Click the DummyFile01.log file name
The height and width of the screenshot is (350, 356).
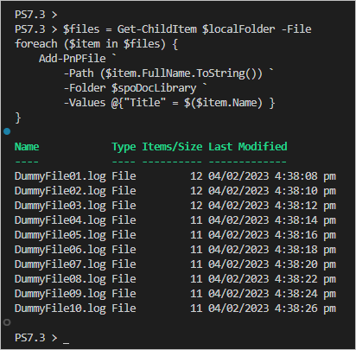(60, 176)
